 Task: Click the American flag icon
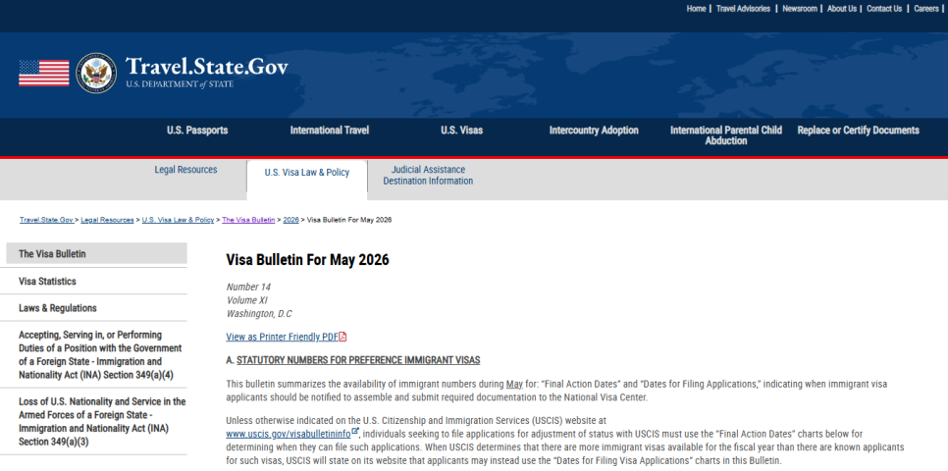coord(44,73)
